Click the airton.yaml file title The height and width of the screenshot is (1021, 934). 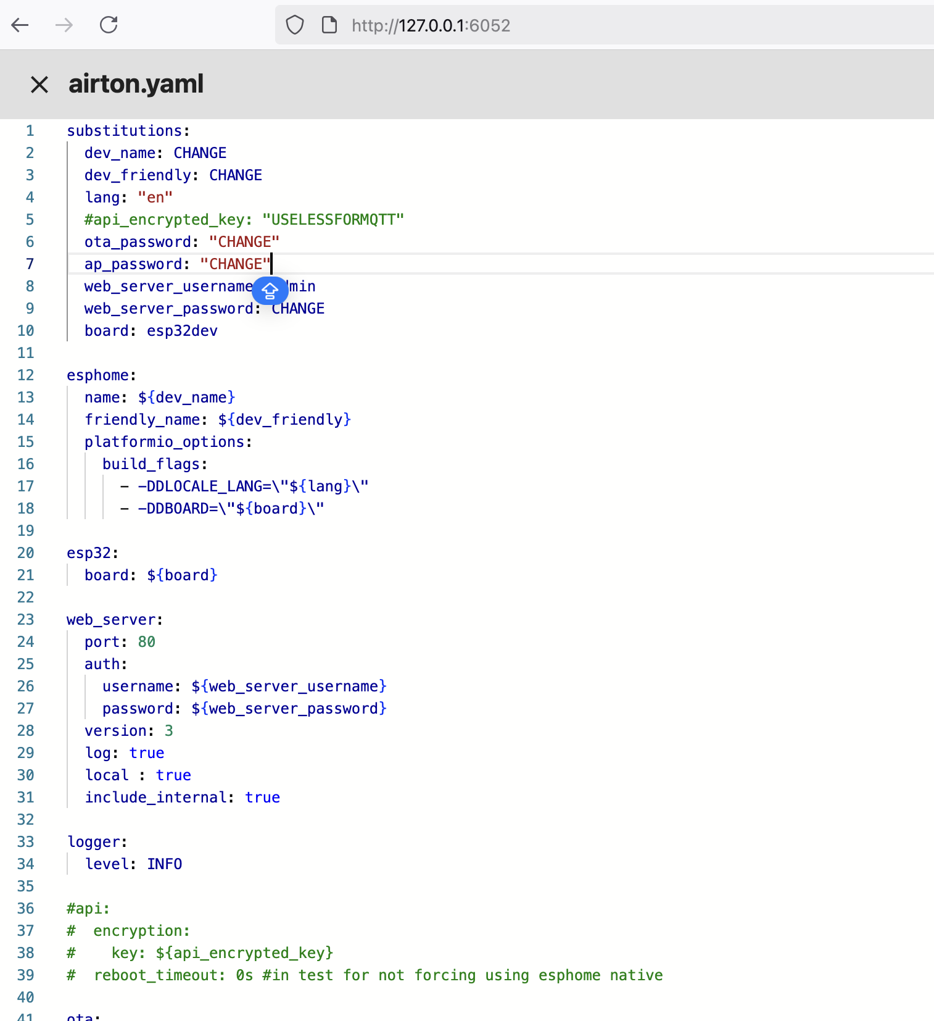[136, 84]
